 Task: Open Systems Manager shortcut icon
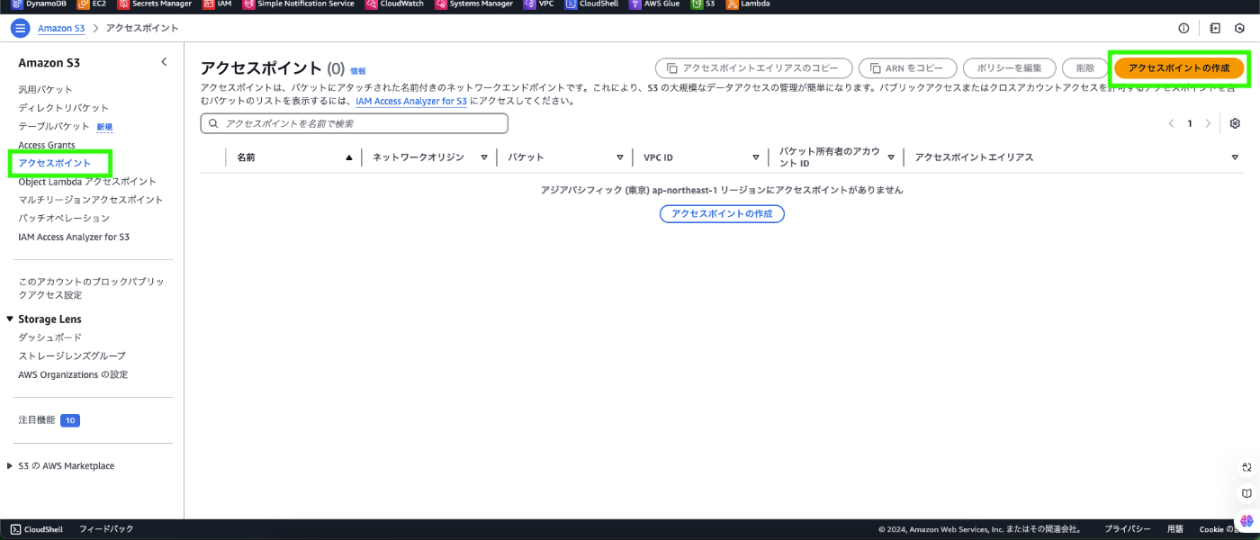point(441,4)
